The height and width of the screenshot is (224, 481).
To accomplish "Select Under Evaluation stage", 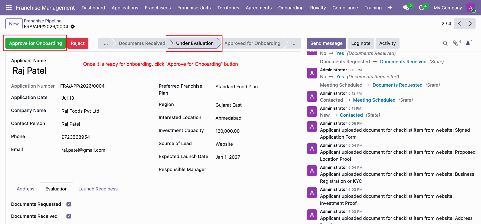I will [195, 43].
